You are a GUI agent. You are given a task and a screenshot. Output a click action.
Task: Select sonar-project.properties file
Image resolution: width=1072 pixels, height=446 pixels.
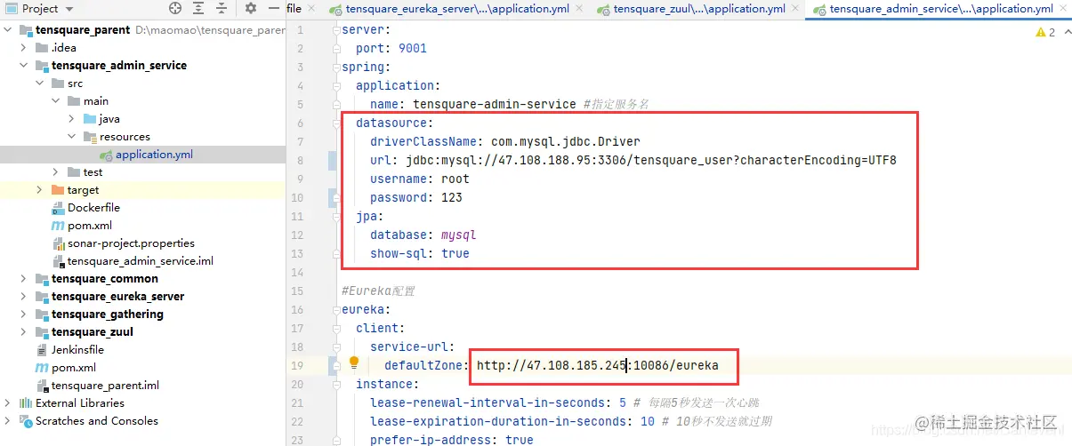click(x=131, y=243)
